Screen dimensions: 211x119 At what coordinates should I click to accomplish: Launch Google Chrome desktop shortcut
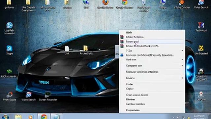125,4
